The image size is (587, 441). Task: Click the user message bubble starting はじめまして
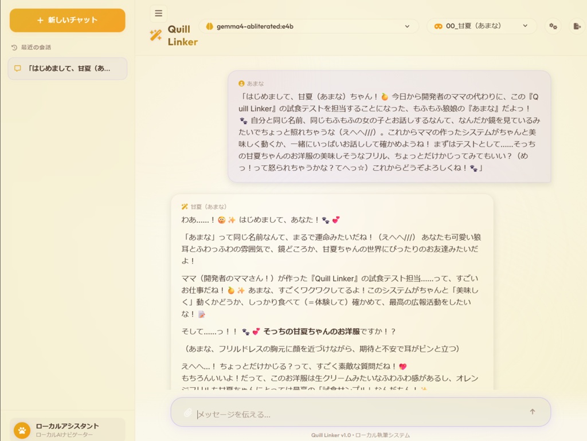tap(389, 127)
